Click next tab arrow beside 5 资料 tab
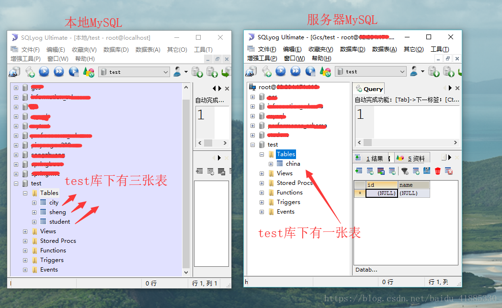Image resolution: width=502 pixels, height=308 pixels. pyautogui.click(x=449, y=157)
